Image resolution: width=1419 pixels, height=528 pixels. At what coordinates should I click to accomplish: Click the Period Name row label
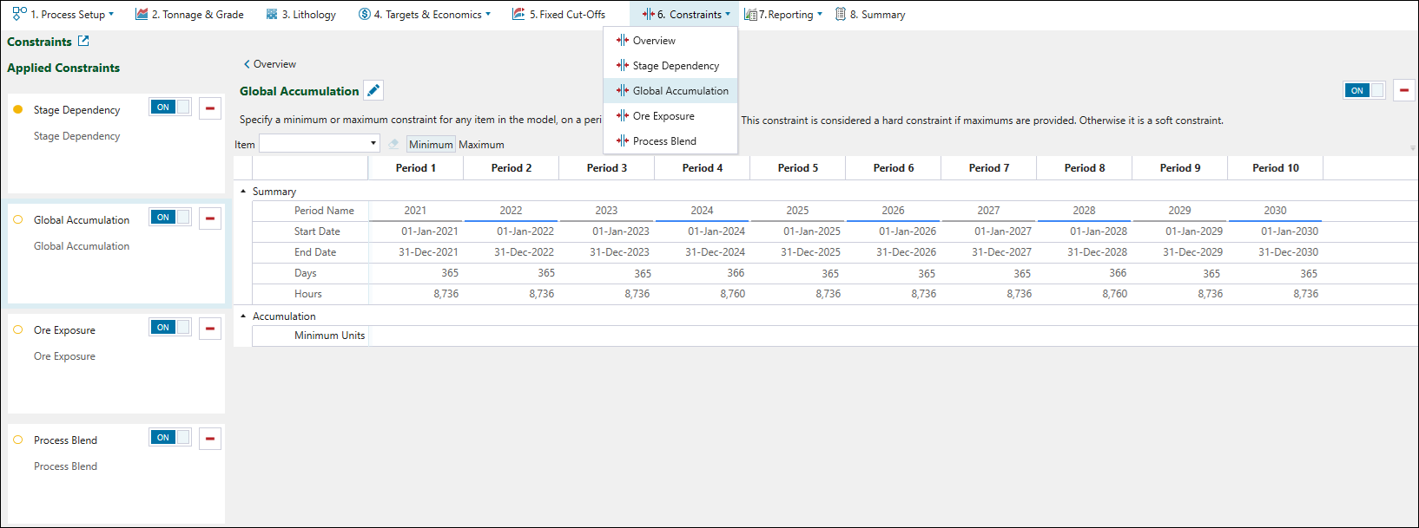(x=324, y=211)
